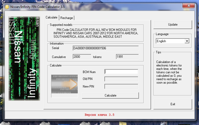
Task: Click the binary arrow graphic
Action: click(65, 84)
